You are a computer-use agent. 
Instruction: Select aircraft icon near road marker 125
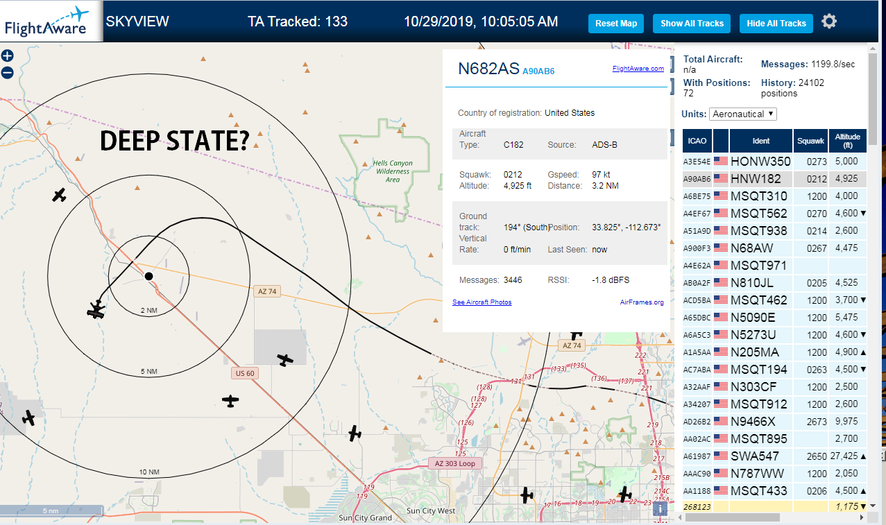[x=355, y=433]
